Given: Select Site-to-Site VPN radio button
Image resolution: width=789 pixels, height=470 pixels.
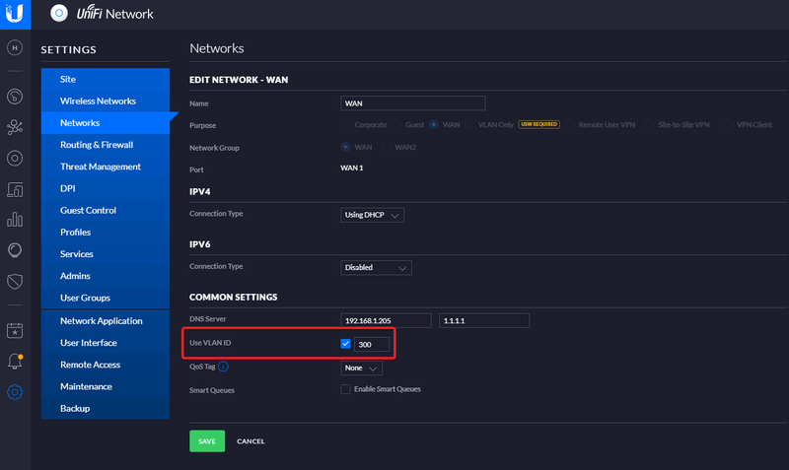Looking at the screenshot, I should tap(649, 124).
